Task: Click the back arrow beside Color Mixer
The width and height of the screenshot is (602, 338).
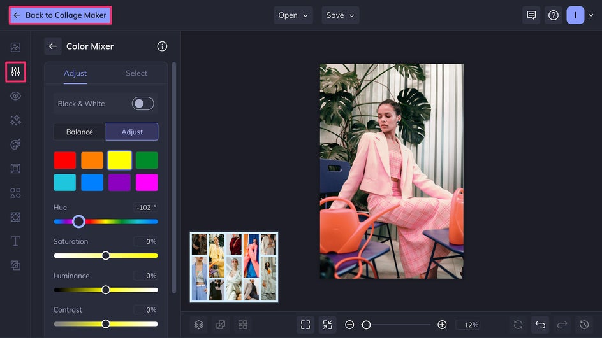Action: (52, 46)
